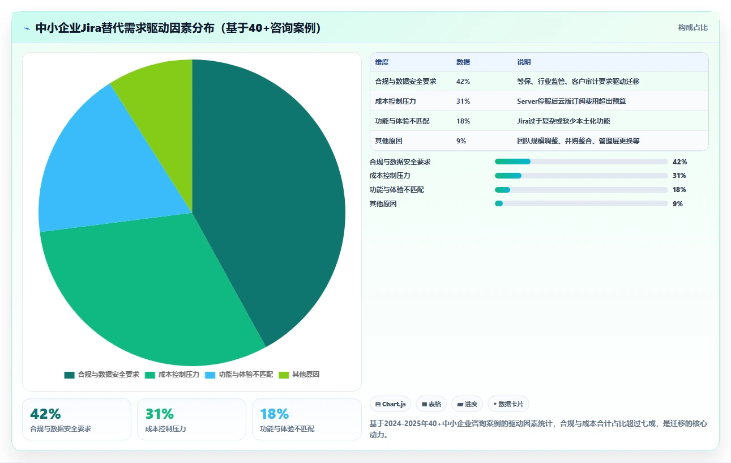The height and width of the screenshot is (463, 731).
Task: Click 9% label right of progress bar
Action: point(678,203)
